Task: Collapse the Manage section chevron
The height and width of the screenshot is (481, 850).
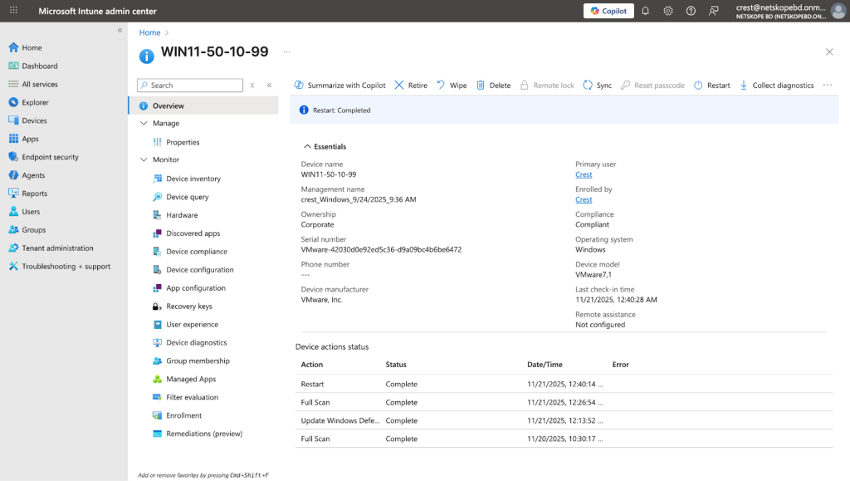Action: [x=144, y=123]
